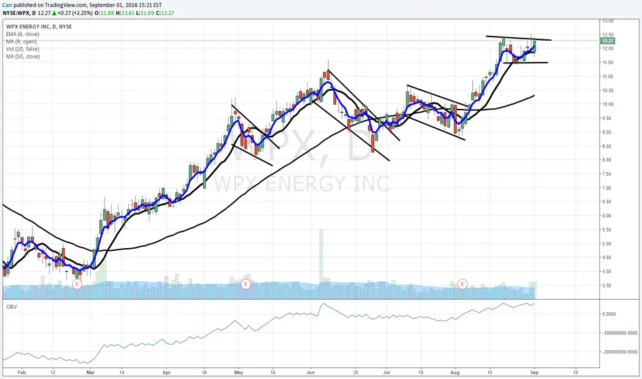
Task: Click the 6.50 price axis label
Action: click(x=607, y=202)
